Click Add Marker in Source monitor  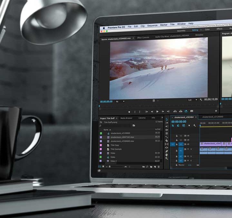129,112
